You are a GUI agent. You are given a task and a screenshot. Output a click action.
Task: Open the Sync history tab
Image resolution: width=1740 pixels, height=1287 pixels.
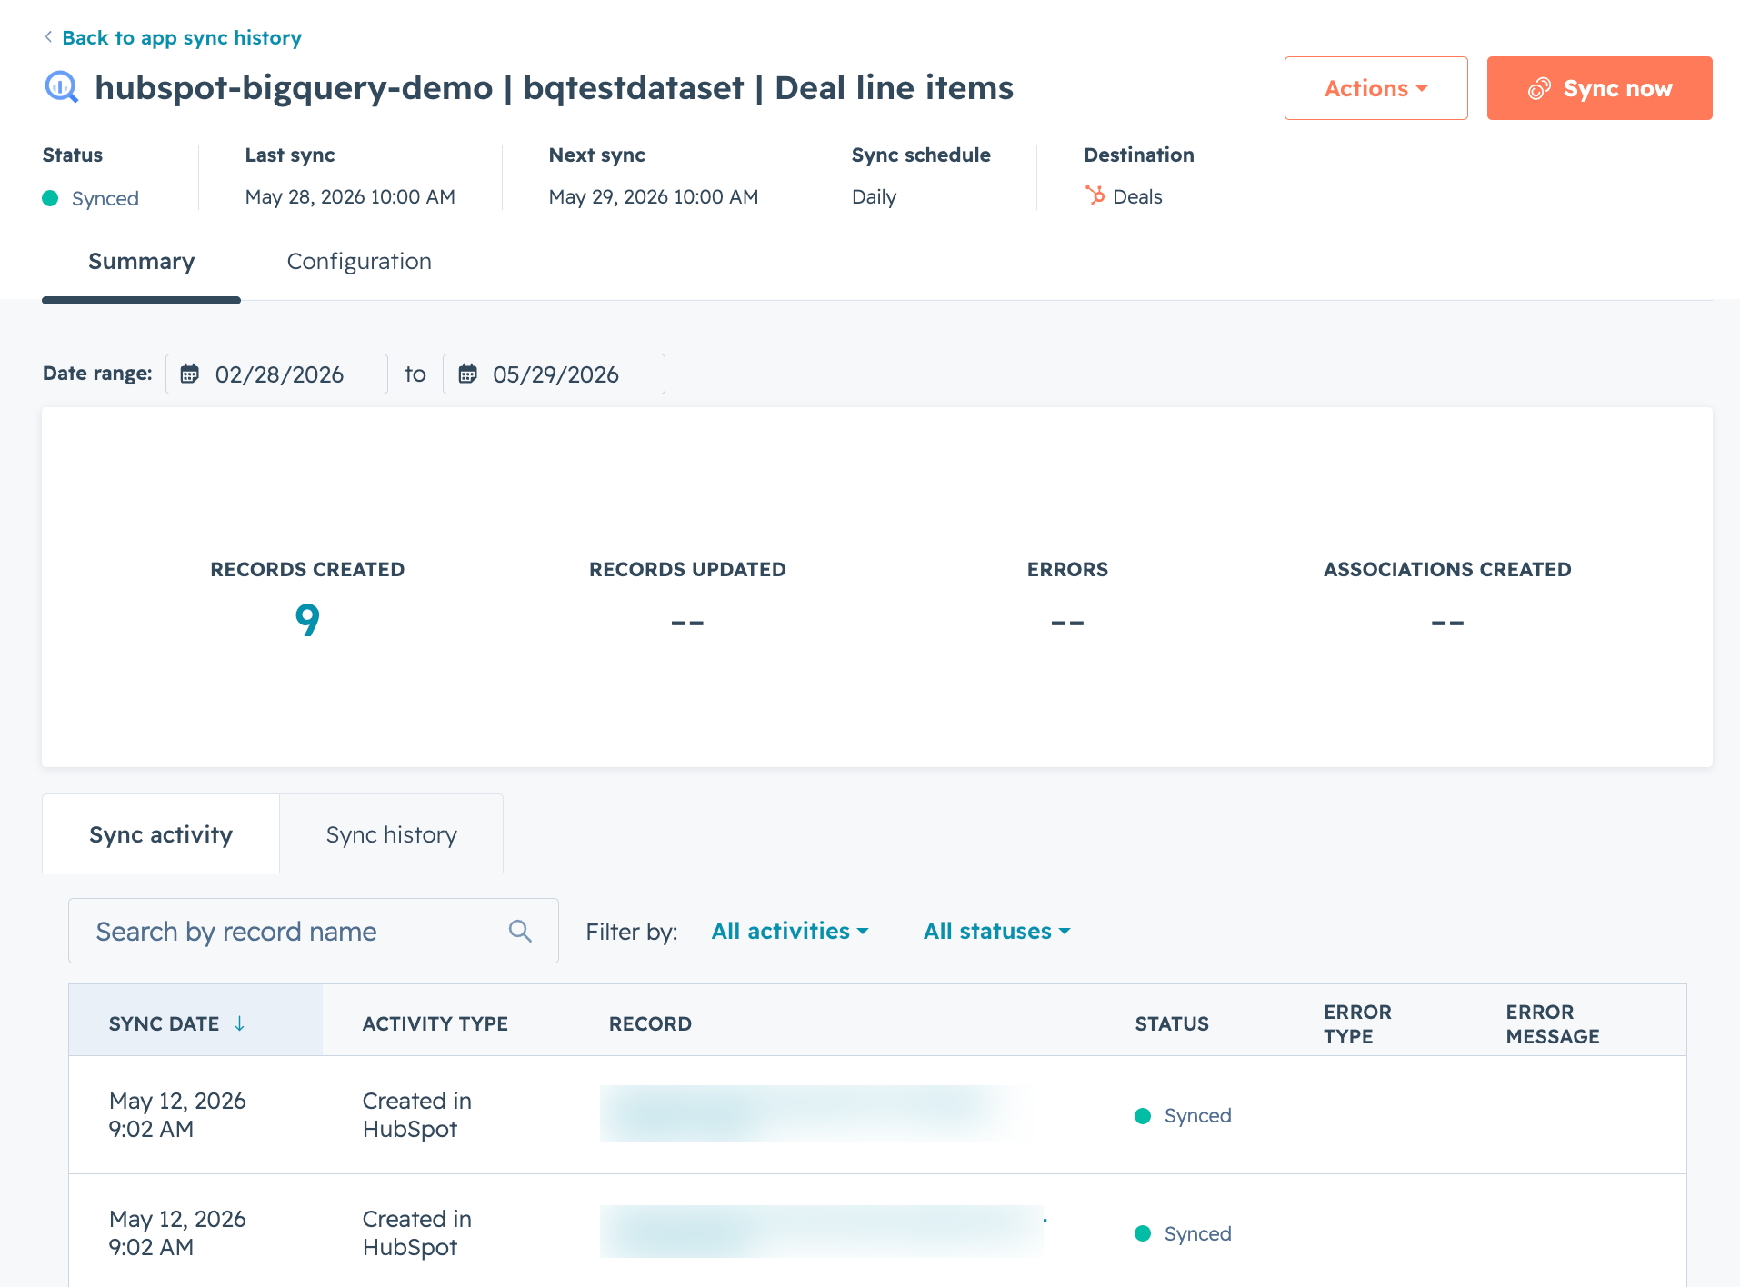tap(392, 834)
